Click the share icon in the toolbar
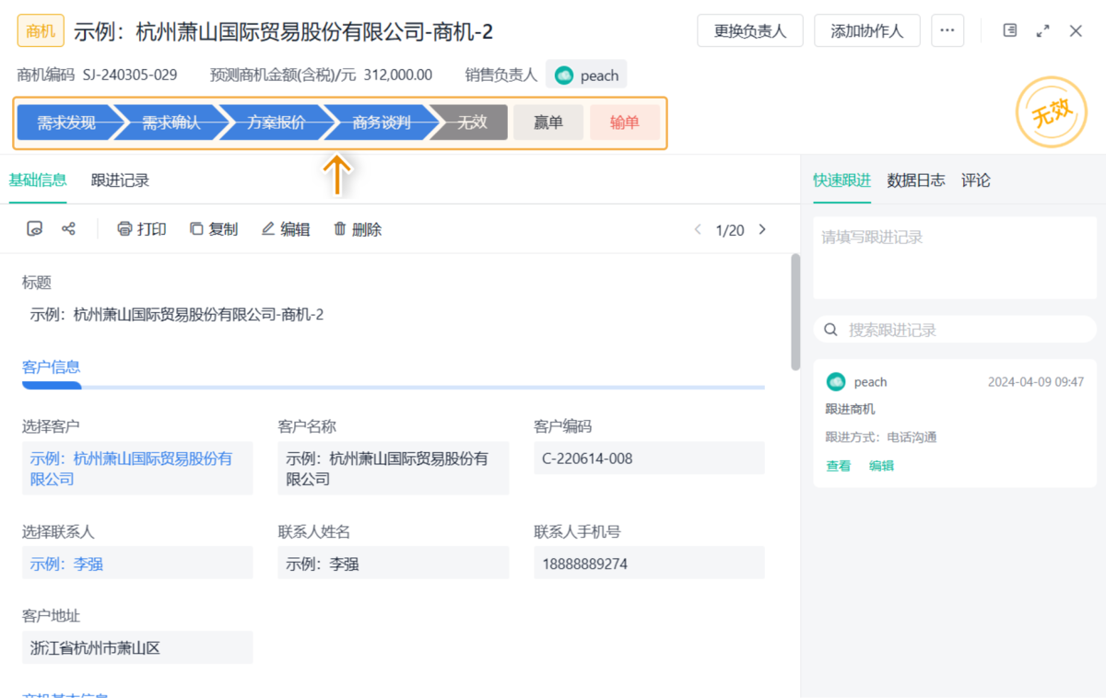This screenshot has width=1106, height=698. pyautogui.click(x=68, y=229)
